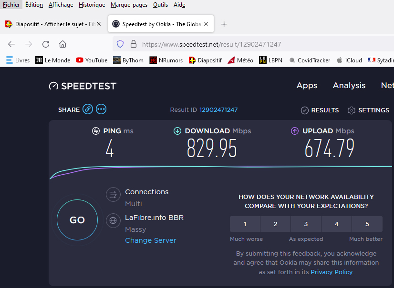Click the download arrow icon
The width and height of the screenshot is (394, 288).
(177, 130)
